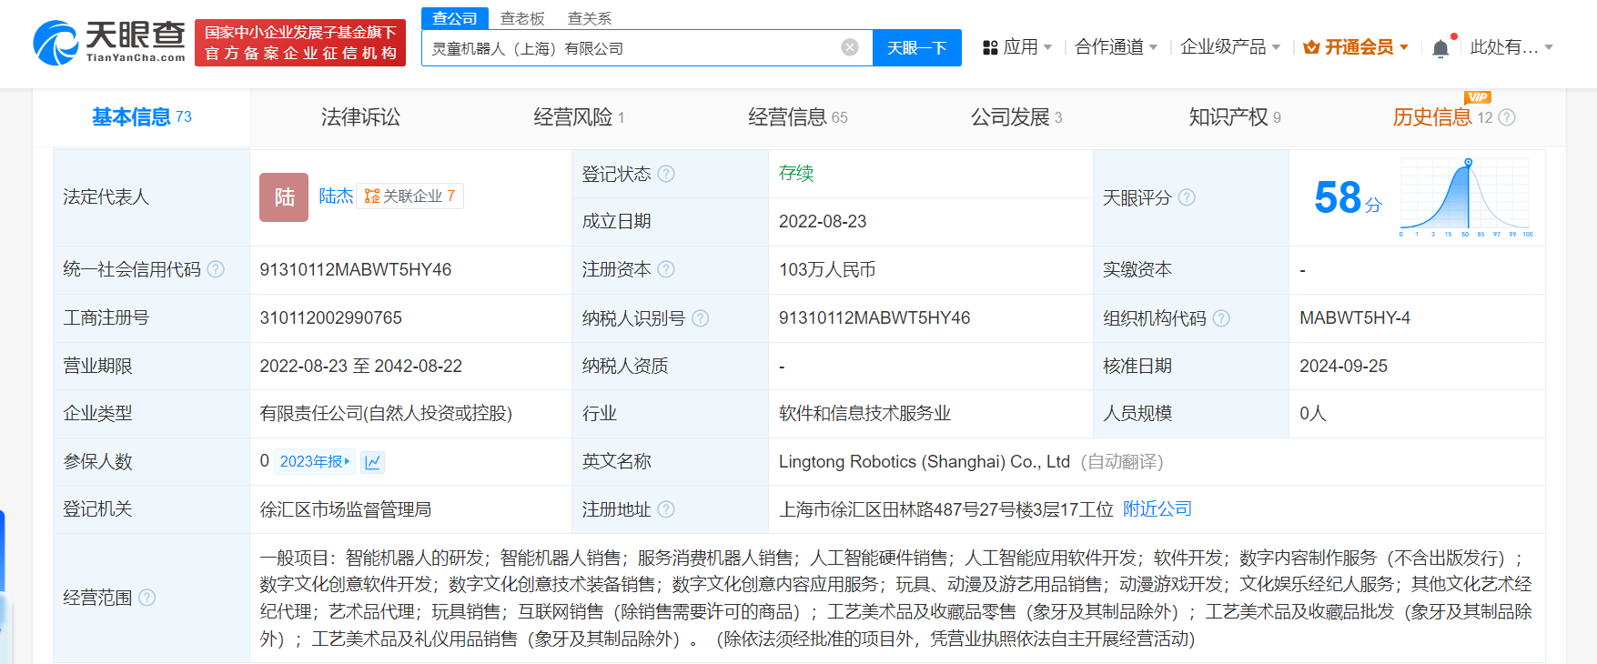The image size is (1597, 664).
Task: Click the 58分 score distribution chart
Action: pyautogui.click(x=1466, y=197)
